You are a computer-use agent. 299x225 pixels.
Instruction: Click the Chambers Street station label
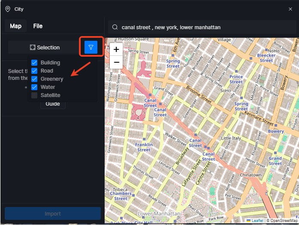coord(121,196)
